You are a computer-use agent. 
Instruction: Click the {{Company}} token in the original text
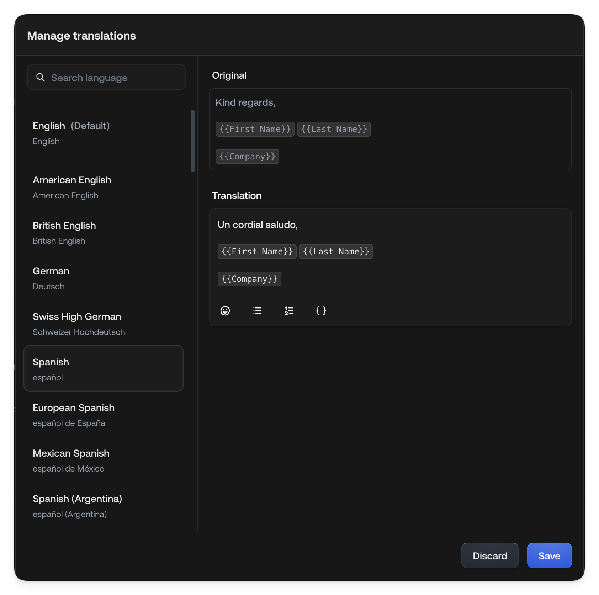point(247,156)
